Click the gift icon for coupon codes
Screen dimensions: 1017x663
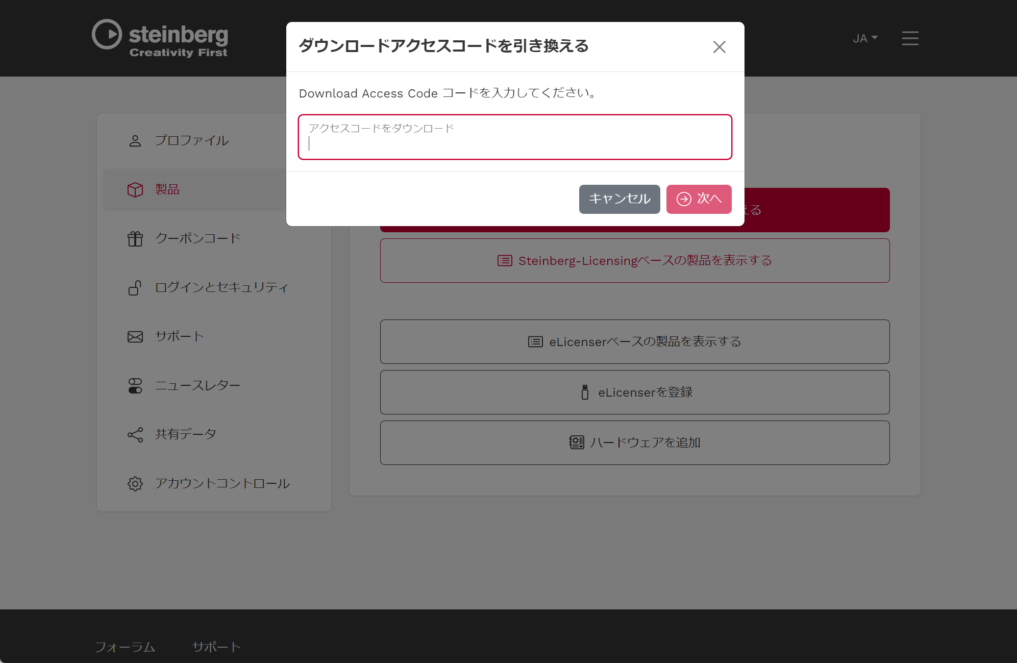135,239
